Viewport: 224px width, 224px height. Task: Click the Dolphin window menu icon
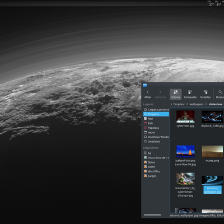[x=145, y=85]
